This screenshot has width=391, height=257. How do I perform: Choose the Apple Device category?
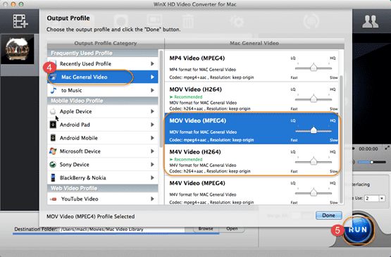102,111
